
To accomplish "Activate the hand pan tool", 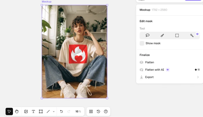I will (x=17, y=112).
